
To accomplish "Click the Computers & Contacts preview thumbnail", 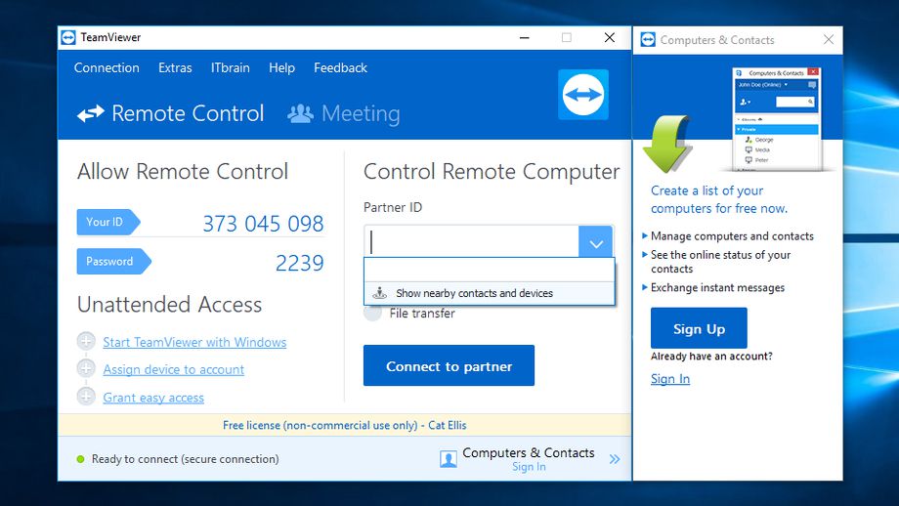I will pos(777,119).
